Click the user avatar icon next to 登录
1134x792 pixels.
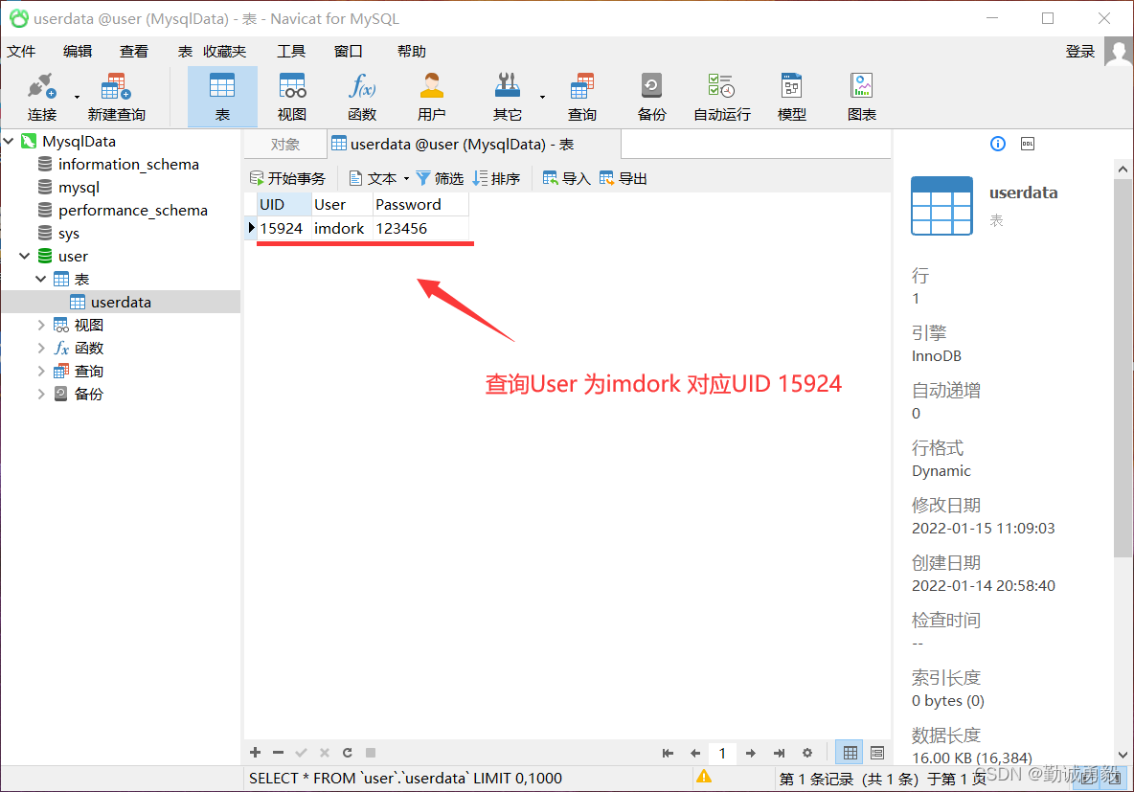click(x=1118, y=52)
